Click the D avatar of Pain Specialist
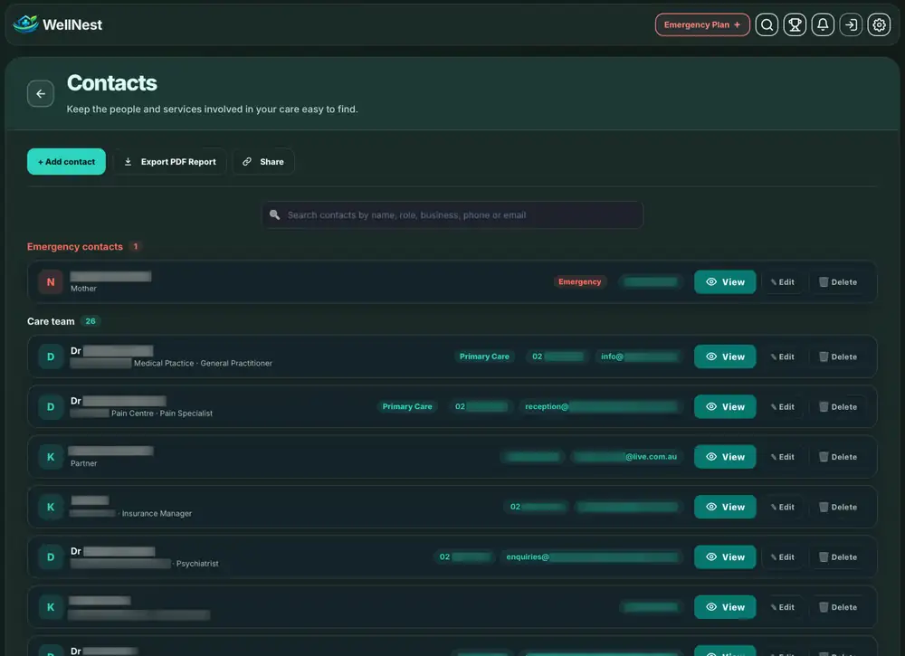The image size is (905, 656). 51,407
